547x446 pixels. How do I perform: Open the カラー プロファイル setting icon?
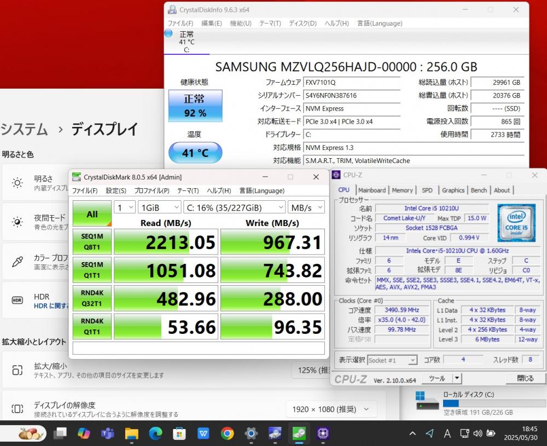pyautogui.click(x=18, y=262)
